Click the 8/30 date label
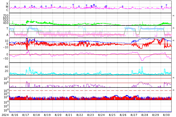The image size is (176, 117). coord(166,115)
